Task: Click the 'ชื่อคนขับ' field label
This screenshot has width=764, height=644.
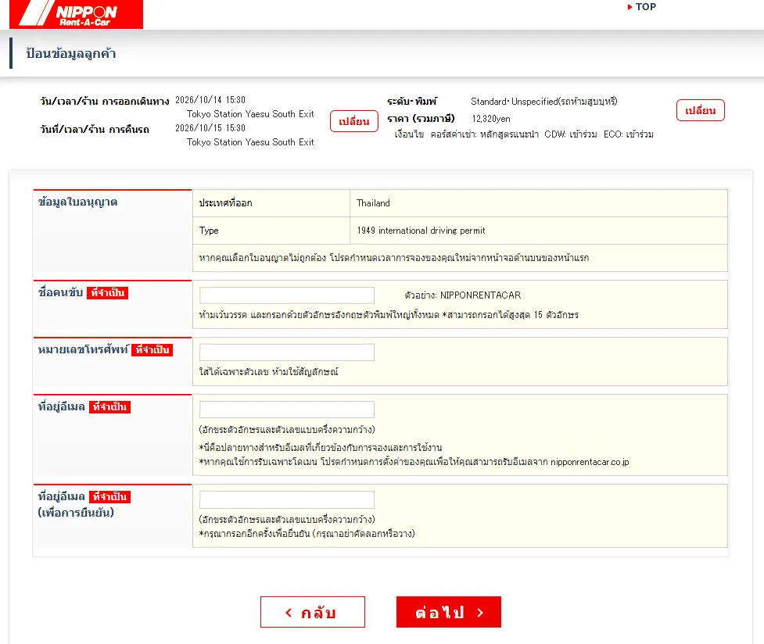Action: coord(60,292)
